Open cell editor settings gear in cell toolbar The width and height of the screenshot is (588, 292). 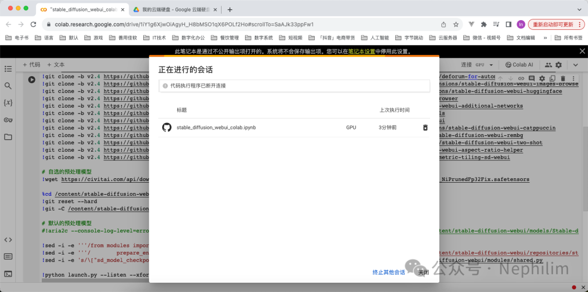point(542,78)
